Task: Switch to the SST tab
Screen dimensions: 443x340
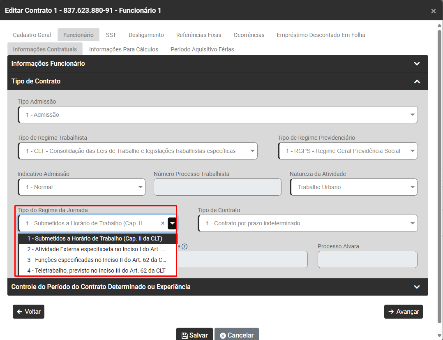Action: pos(111,35)
